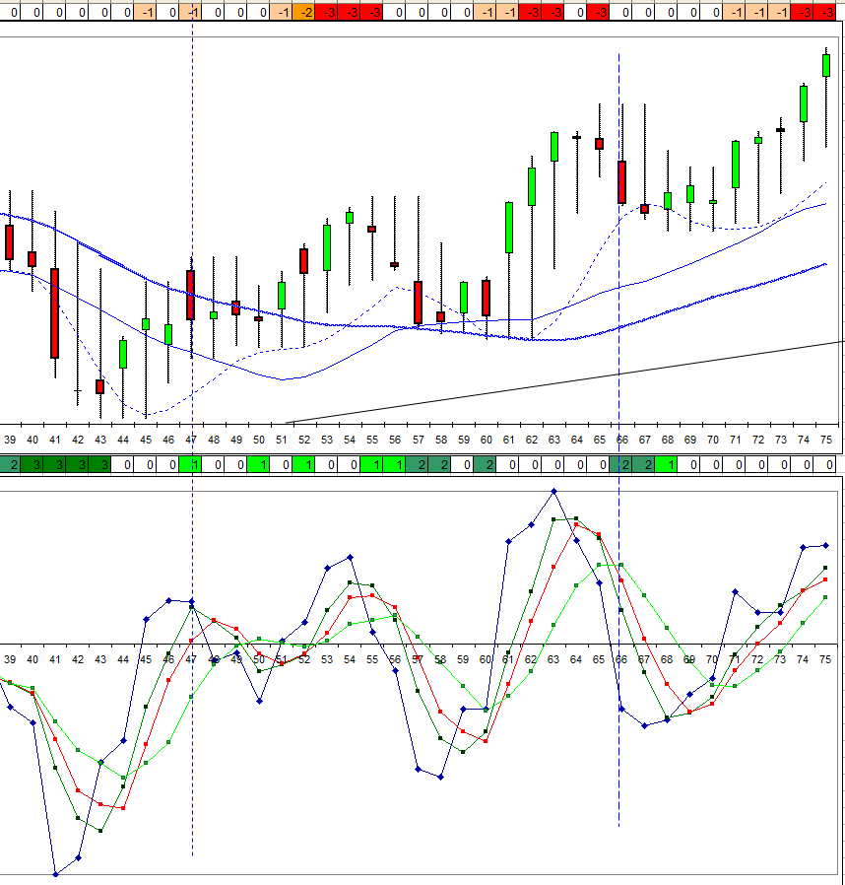The height and width of the screenshot is (885, 845).
Task: Select price chart axis label "70"
Action: (x=712, y=440)
